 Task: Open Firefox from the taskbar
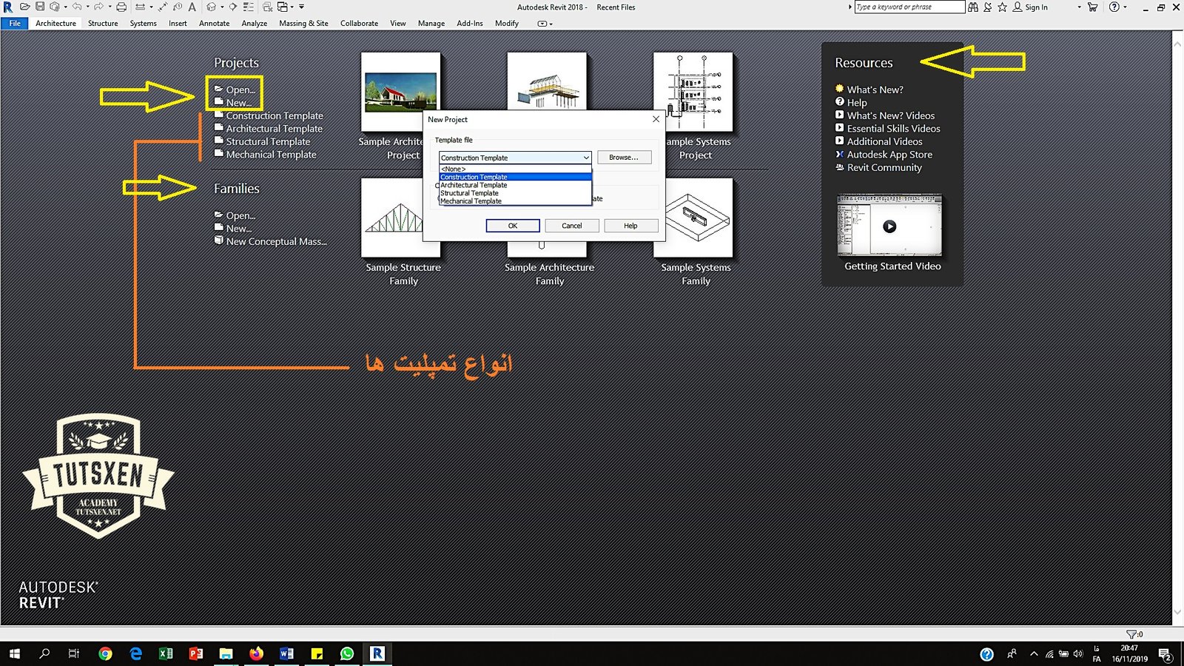tap(256, 653)
